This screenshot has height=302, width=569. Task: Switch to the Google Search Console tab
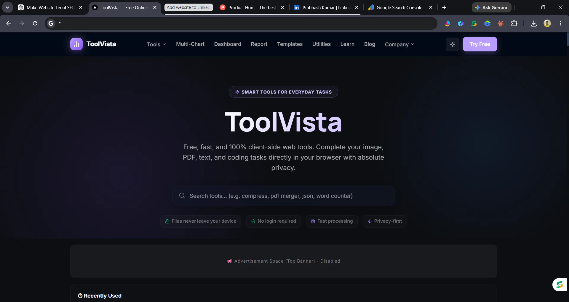click(400, 7)
